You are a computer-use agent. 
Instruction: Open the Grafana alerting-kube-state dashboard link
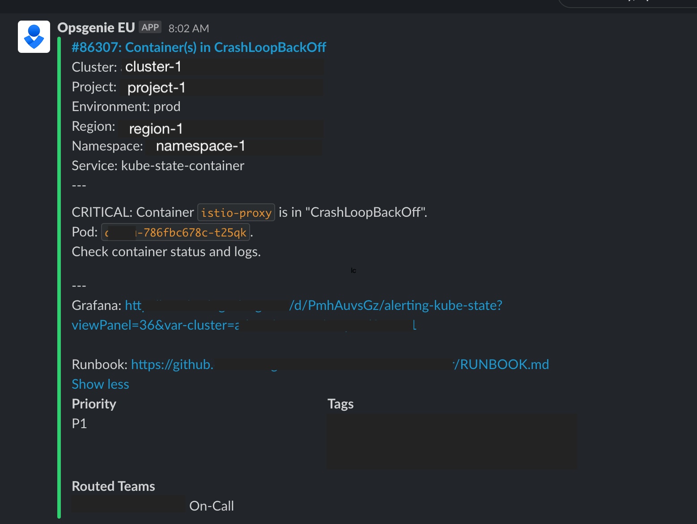click(x=395, y=305)
